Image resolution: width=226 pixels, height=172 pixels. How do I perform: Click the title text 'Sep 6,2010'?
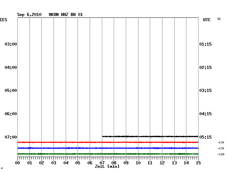[29, 15]
